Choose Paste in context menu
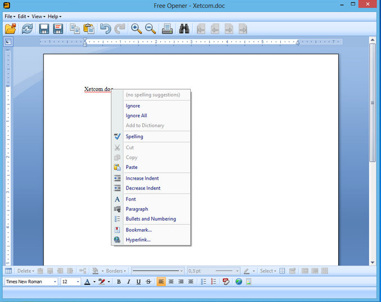The height and width of the screenshot is (302, 381). coord(151,167)
